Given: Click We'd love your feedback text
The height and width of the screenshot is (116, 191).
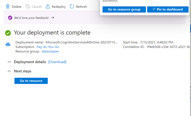Looking at the screenshot, I should tap(31, 18).
